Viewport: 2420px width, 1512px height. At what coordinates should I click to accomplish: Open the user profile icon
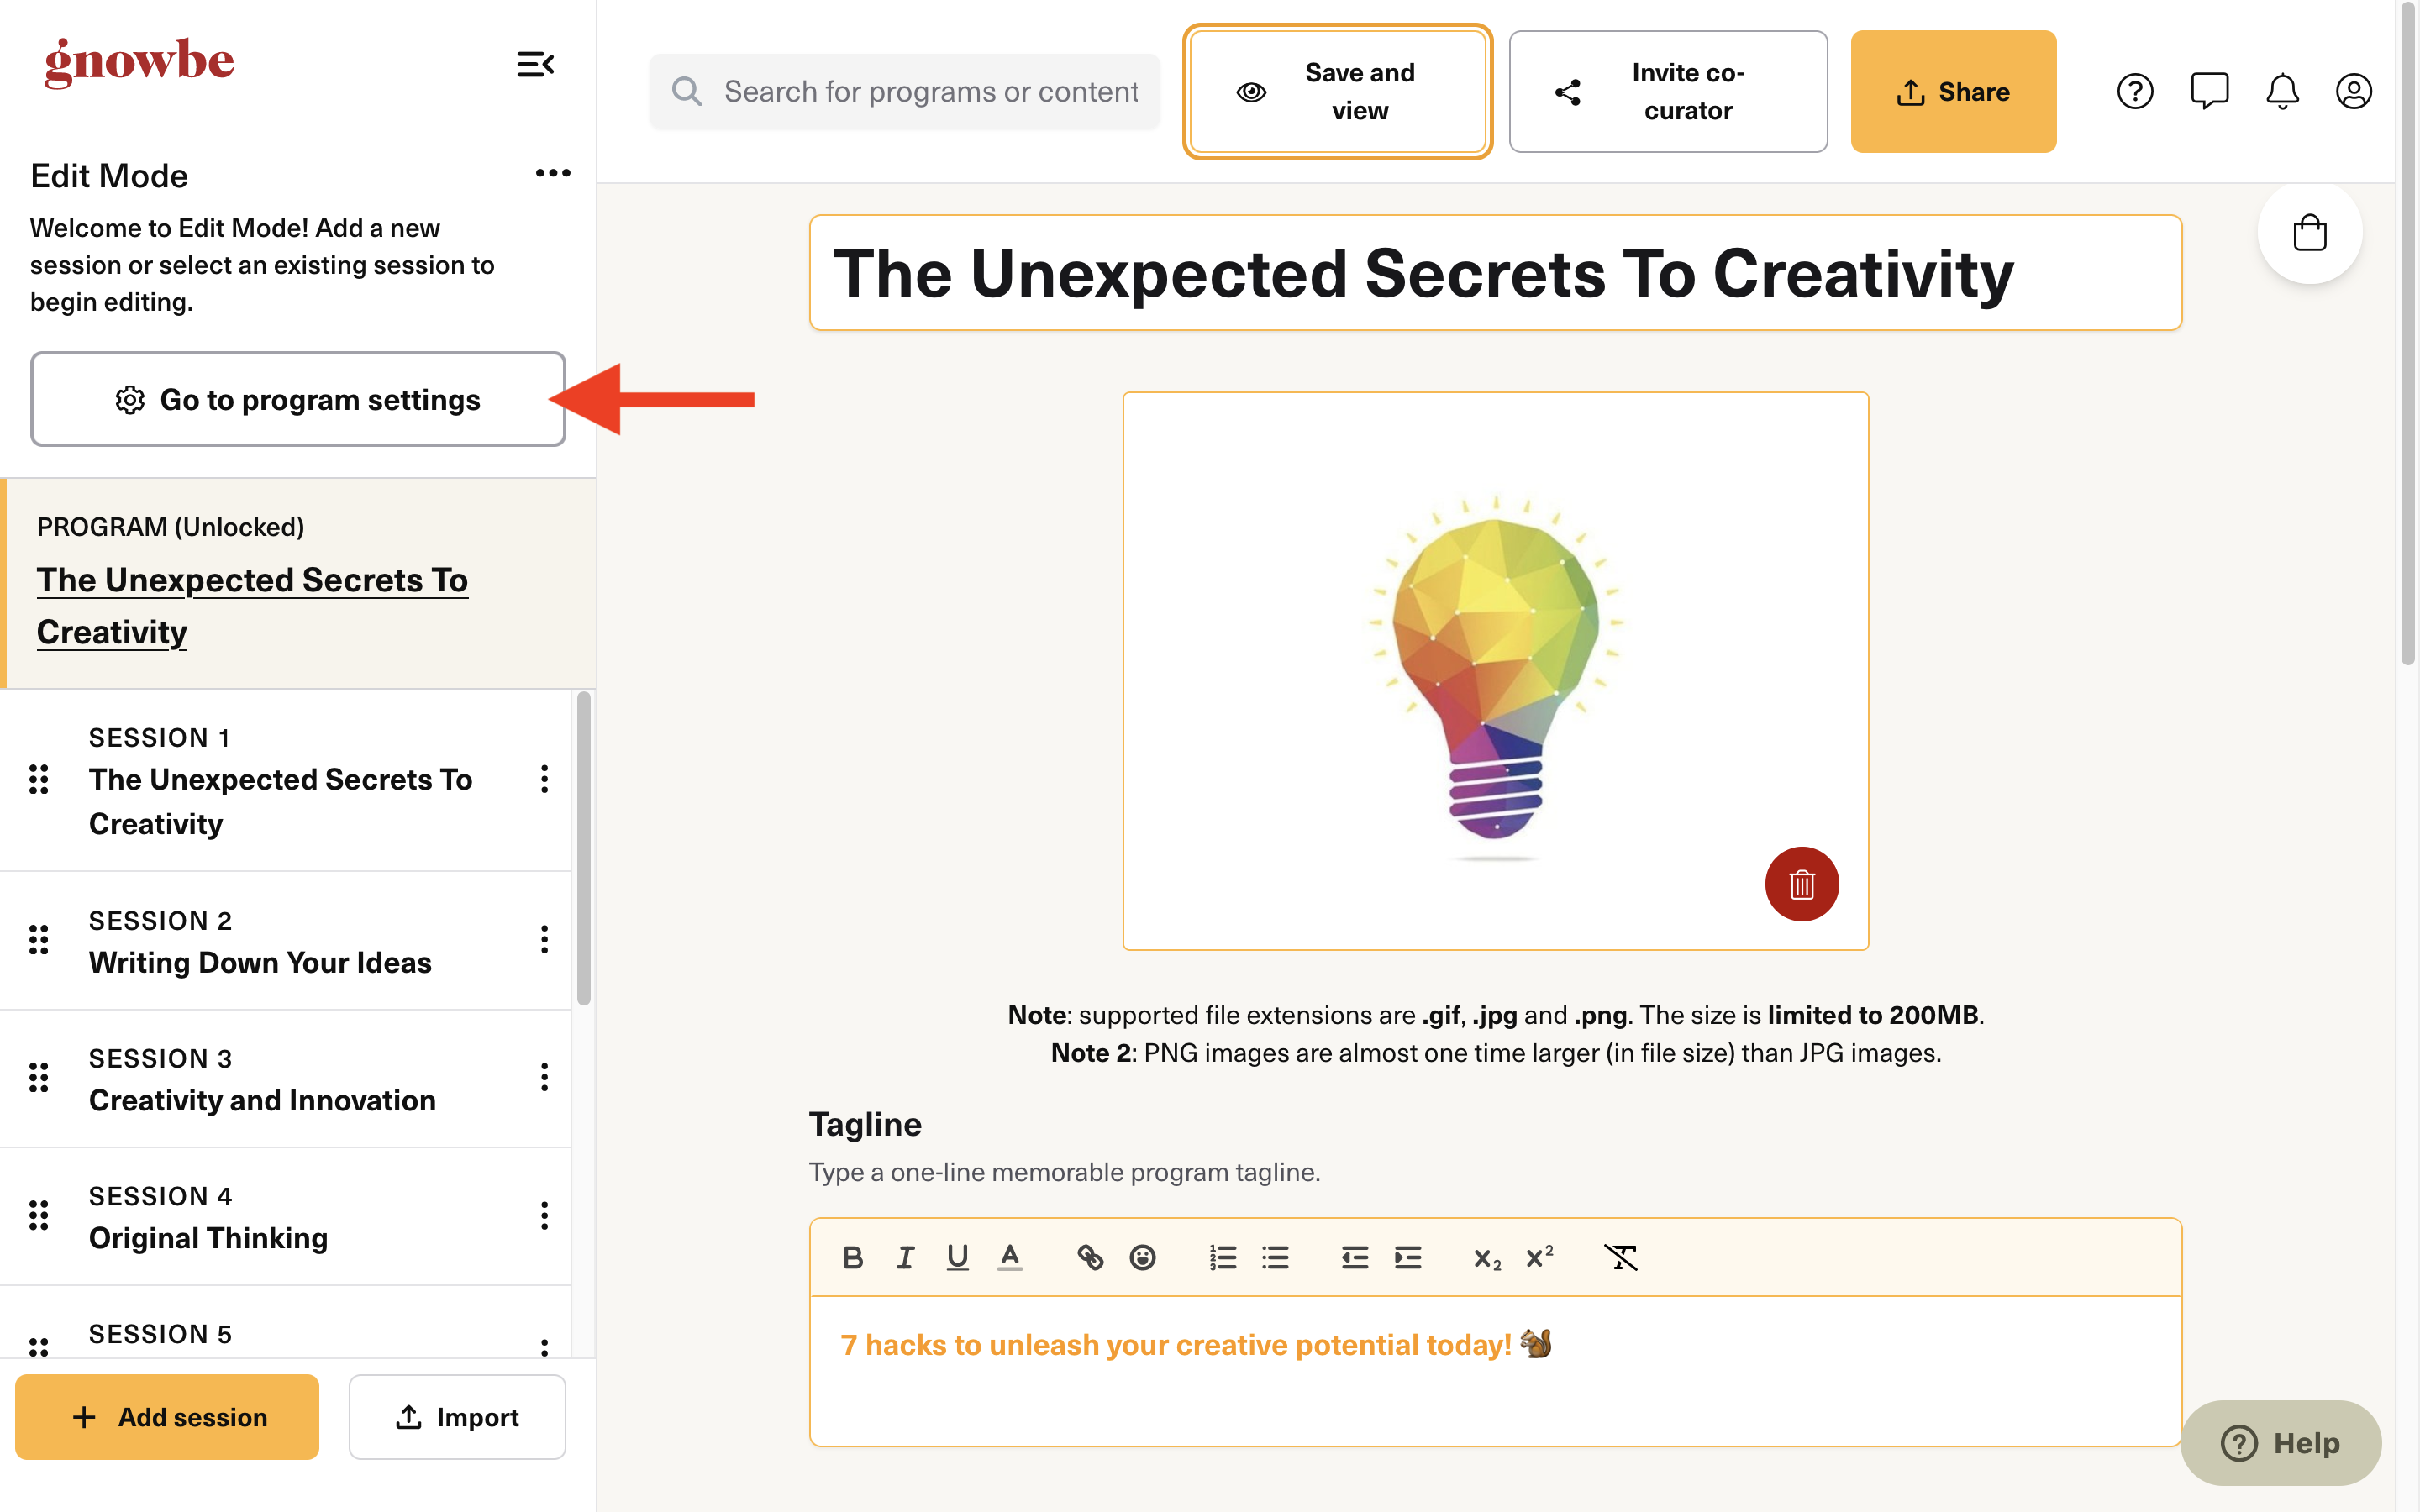pyautogui.click(x=2354, y=92)
